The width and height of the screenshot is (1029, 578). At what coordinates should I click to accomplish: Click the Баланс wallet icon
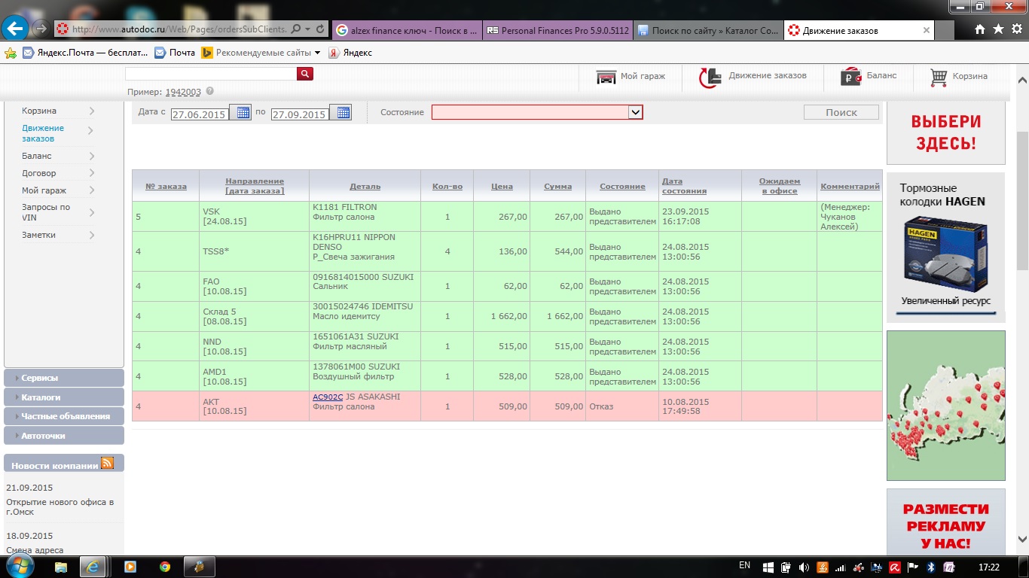(x=851, y=77)
